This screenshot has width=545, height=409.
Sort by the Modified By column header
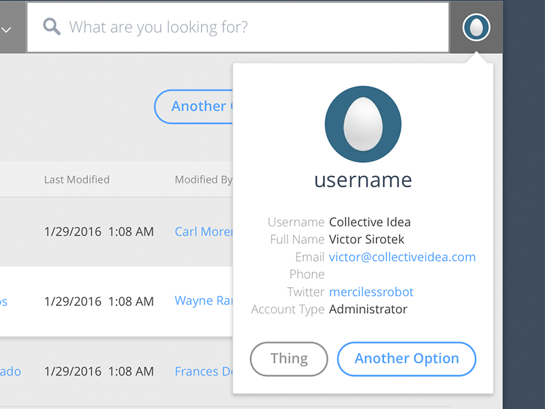tap(203, 179)
